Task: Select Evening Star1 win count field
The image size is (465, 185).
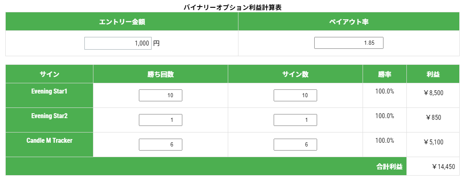Action: click(x=161, y=96)
